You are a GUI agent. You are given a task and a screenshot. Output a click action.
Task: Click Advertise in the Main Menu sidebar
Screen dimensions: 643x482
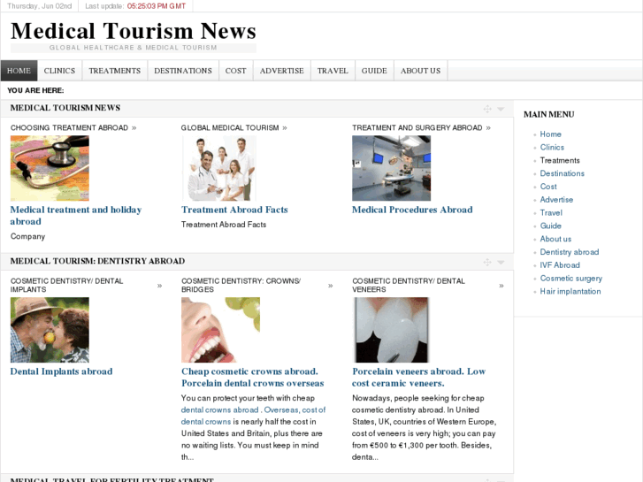click(556, 200)
